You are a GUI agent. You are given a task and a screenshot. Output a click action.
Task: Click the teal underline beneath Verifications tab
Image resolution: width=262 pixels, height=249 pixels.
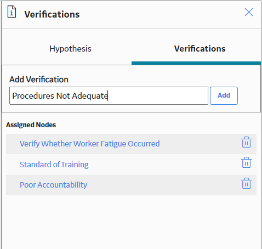pos(196,63)
